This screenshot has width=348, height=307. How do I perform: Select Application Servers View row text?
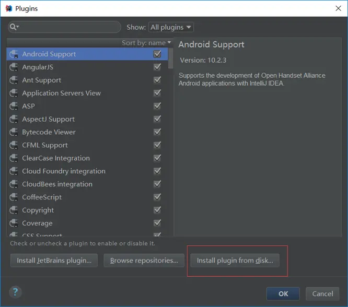62,93
